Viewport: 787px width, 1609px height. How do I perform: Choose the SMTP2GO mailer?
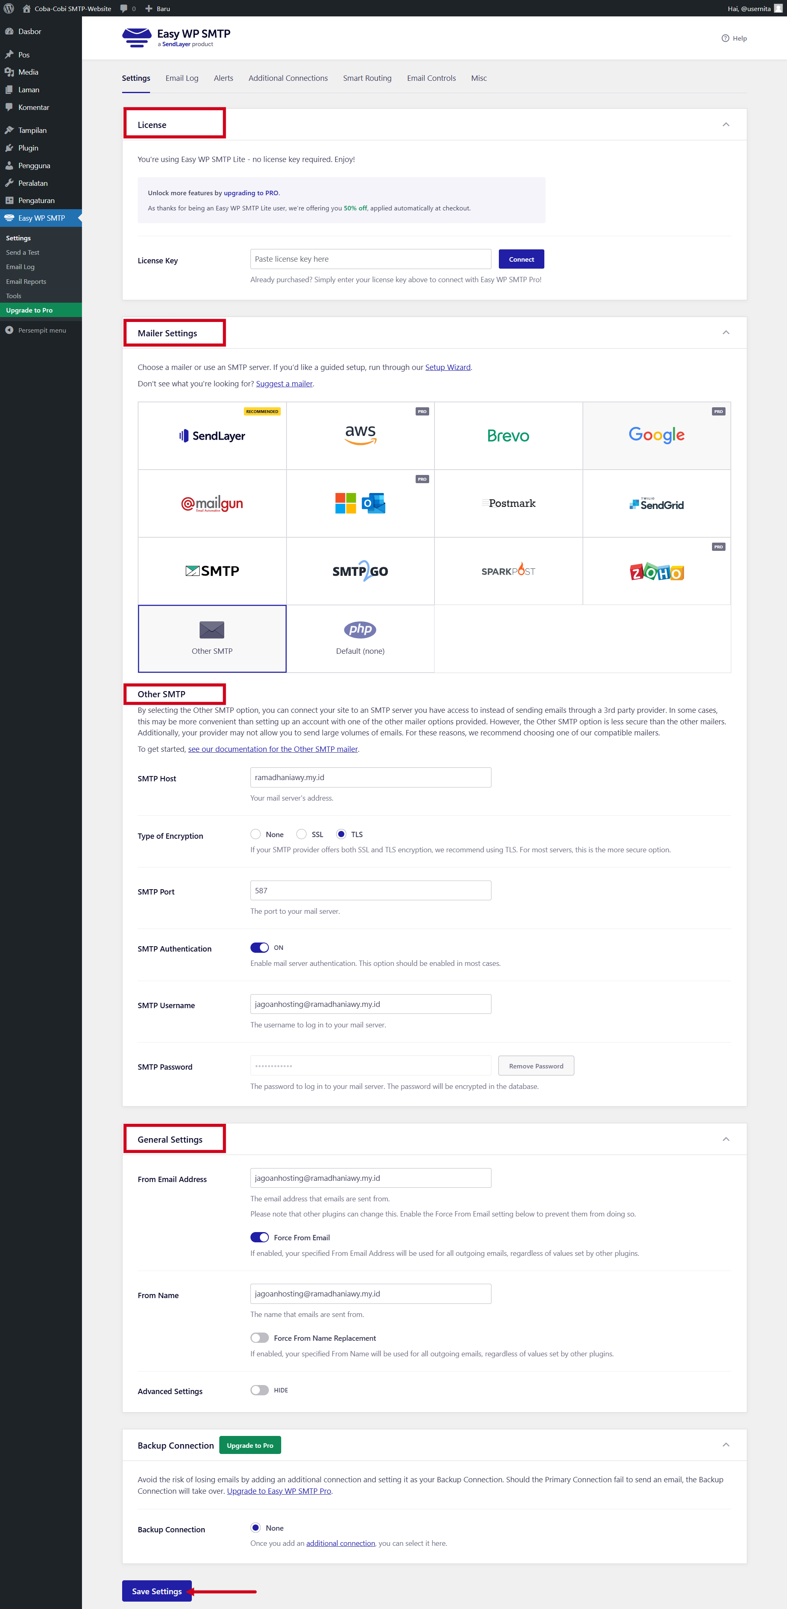tap(360, 571)
